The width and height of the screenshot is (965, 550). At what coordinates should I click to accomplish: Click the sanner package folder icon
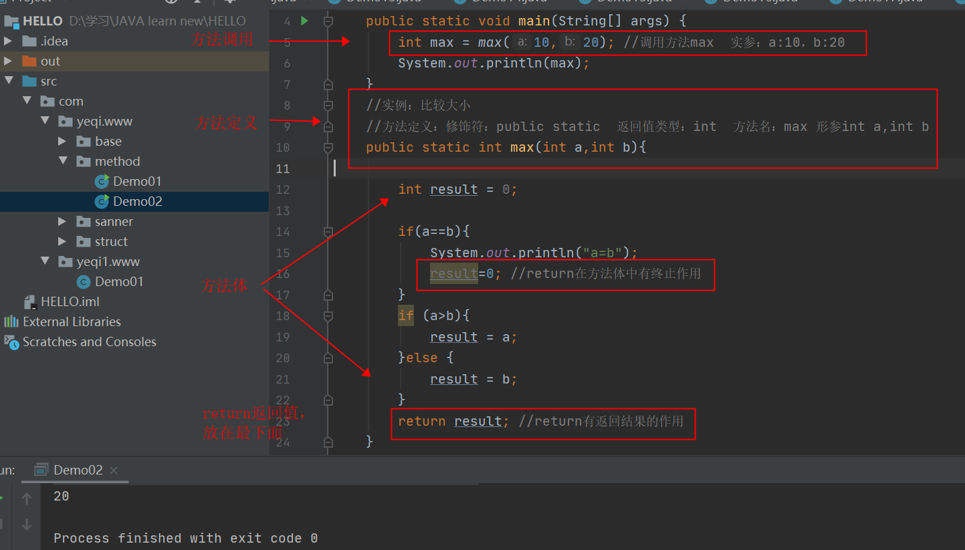point(84,221)
